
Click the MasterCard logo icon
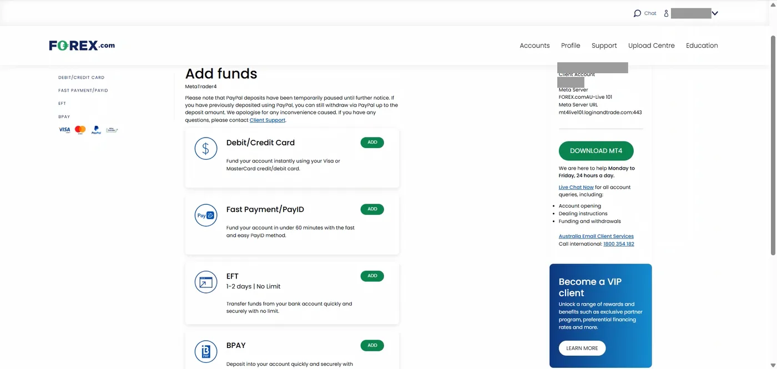click(80, 130)
